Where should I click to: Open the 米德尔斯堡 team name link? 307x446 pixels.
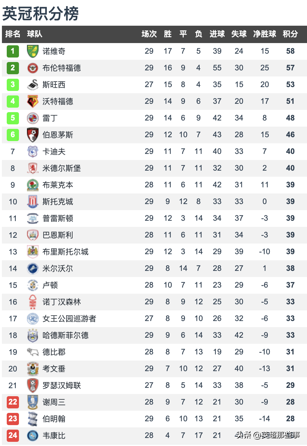click(x=62, y=168)
